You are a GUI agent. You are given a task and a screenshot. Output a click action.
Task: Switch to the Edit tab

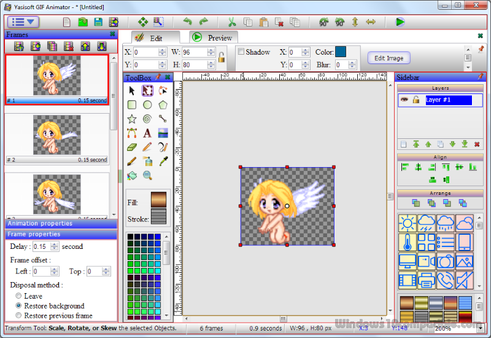[x=156, y=37]
